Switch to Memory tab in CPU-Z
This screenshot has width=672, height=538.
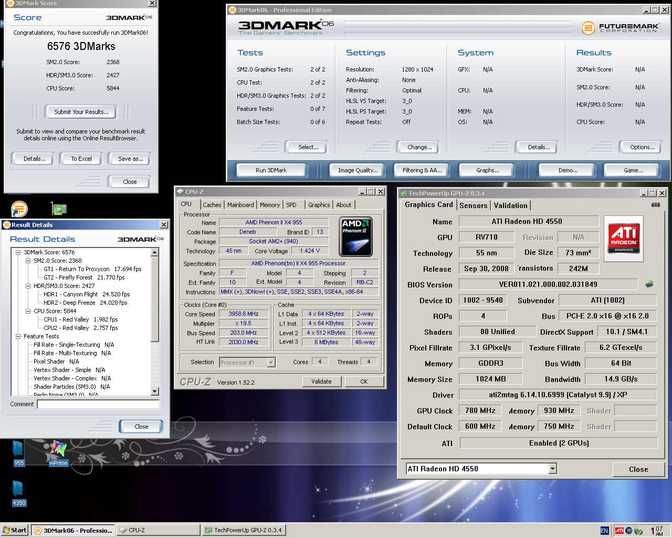tap(270, 205)
